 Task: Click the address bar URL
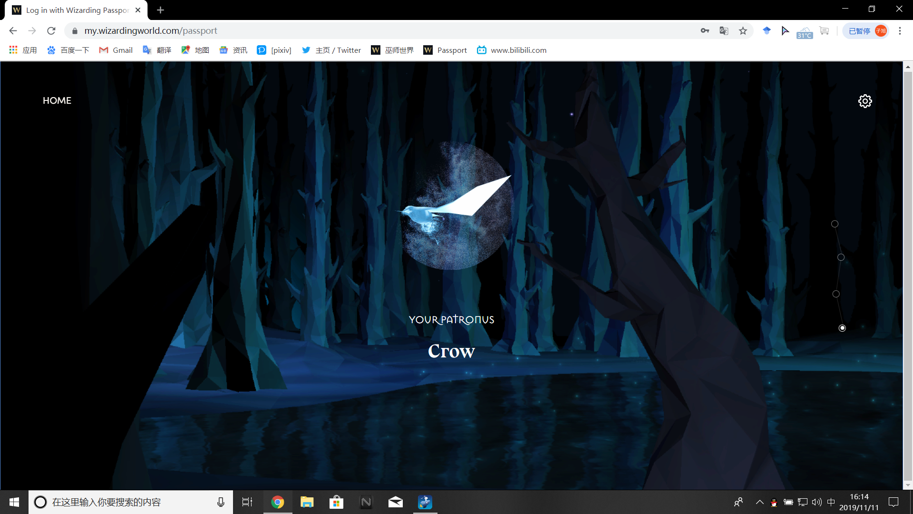(x=150, y=31)
